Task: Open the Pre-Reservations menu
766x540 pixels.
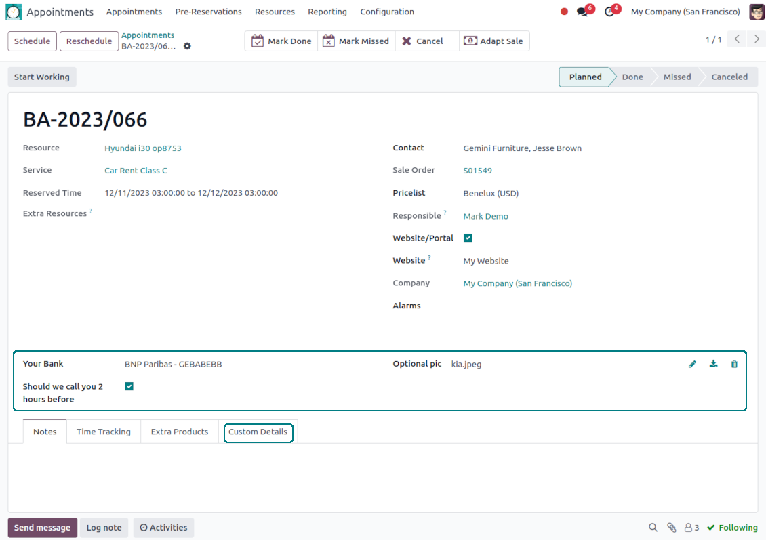Action: point(209,12)
